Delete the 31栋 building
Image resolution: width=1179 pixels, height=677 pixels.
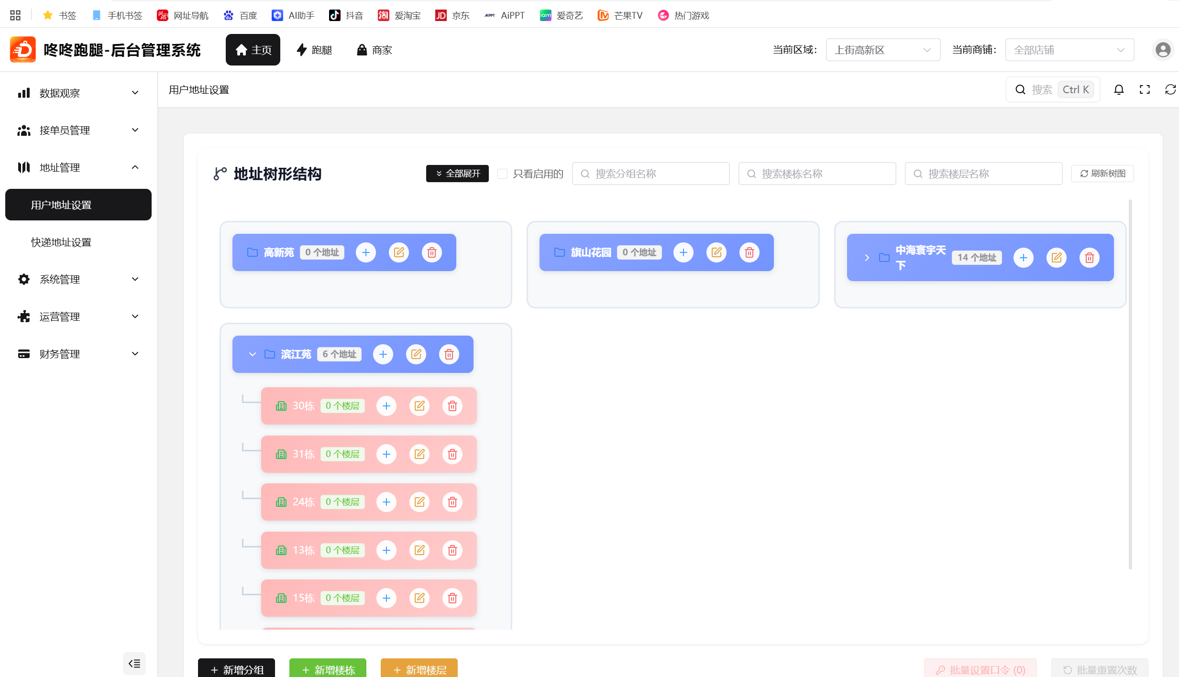452,454
